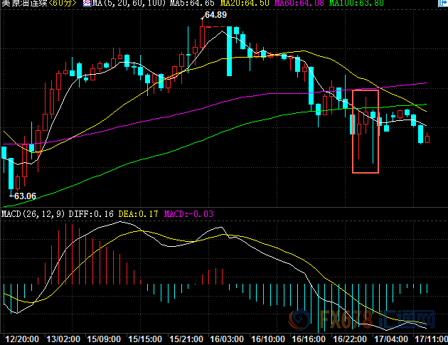Click the 15/09:00 time axis label

tap(103, 338)
